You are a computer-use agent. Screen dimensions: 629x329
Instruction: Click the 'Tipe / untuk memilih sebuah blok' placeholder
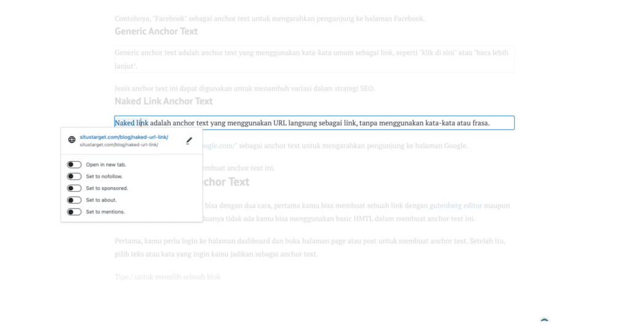tap(168, 277)
